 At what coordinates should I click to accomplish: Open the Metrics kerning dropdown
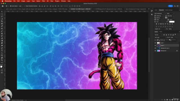pyautogui.click(x=160, y=18)
